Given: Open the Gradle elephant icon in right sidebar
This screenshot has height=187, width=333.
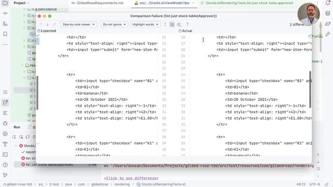Looking at the screenshot, I should point(328,23).
